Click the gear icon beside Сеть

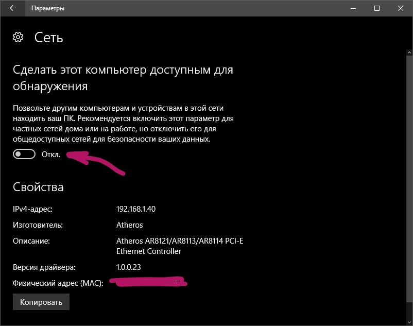click(19, 37)
